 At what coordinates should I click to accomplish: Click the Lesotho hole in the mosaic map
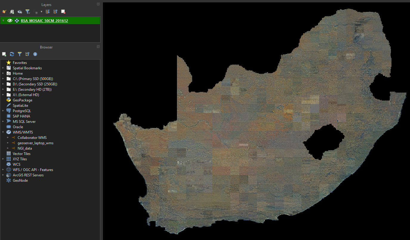click(324, 142)
